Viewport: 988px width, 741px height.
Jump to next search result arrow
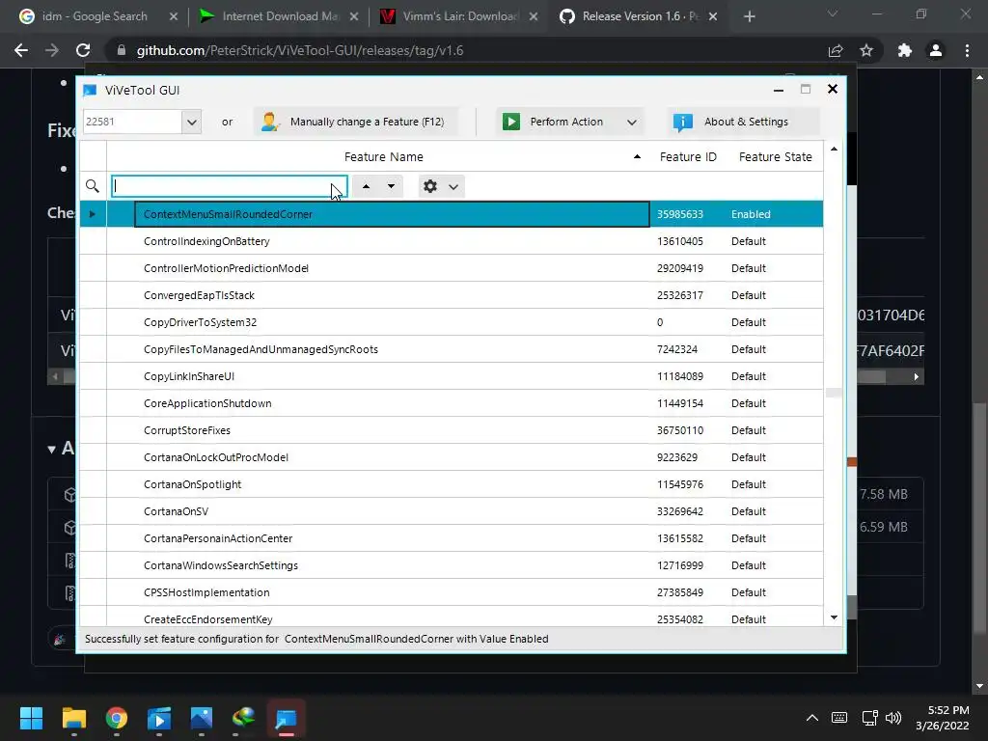pyautogui.click(x=392, y=186)
